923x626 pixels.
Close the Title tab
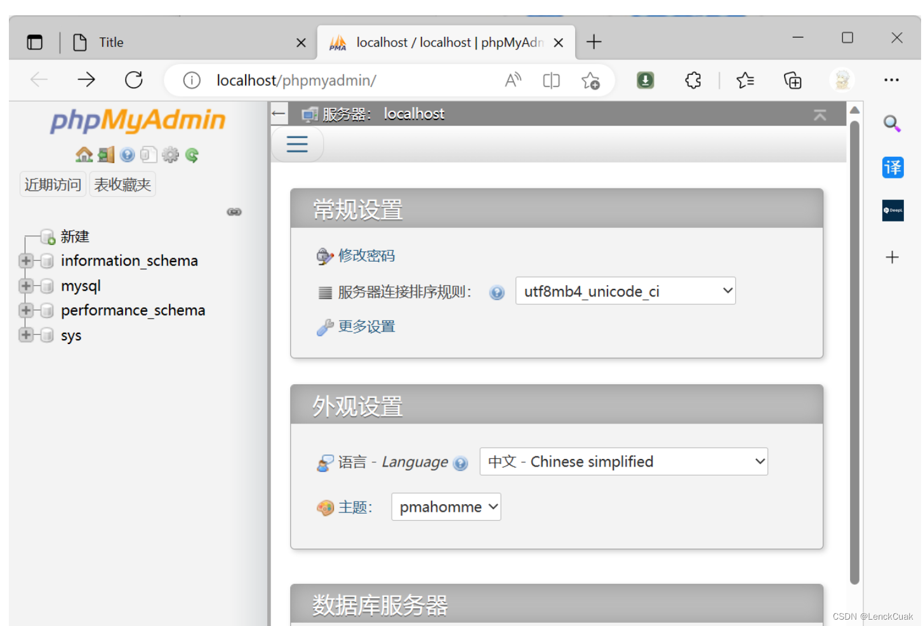tap(301, 43)
